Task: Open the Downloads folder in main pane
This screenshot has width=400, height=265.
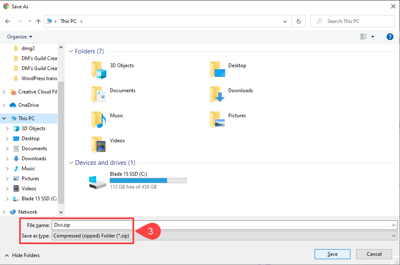Action: 217,95
